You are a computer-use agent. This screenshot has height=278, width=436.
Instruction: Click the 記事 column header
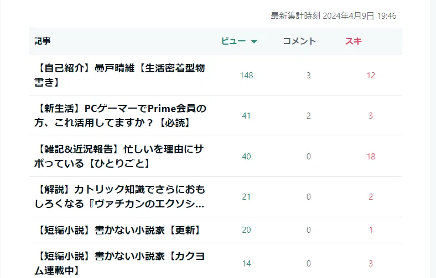click(x=43, y=41)
